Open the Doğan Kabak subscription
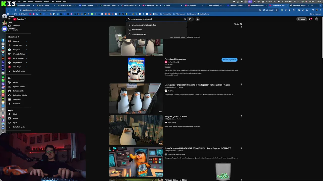The height and width of the screenshot is (181, 323). tap(18, 63)
